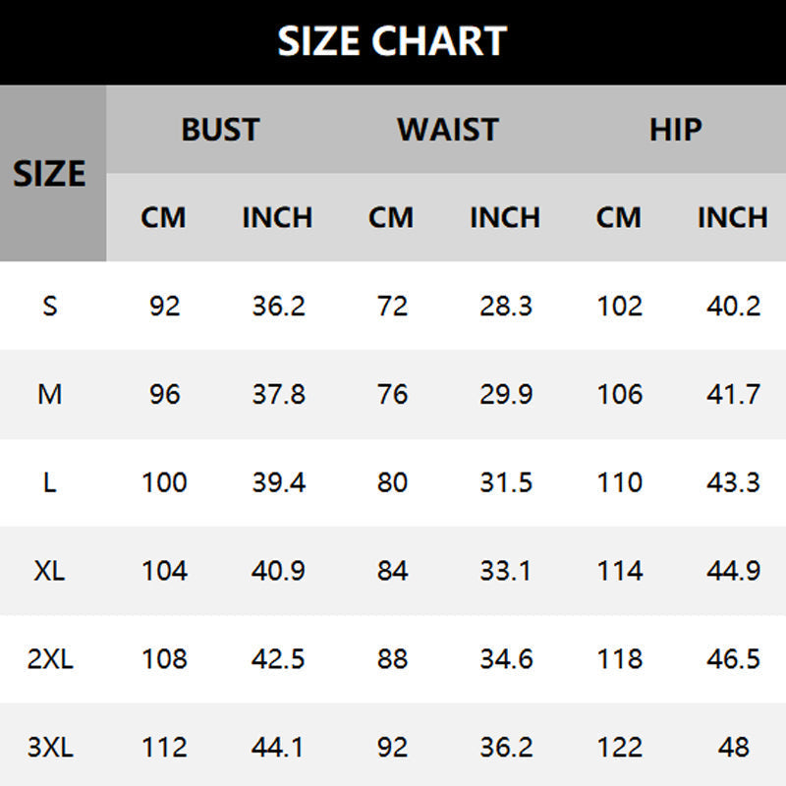Select the XL size row label
786x786 pixels.
pos(50,571)
